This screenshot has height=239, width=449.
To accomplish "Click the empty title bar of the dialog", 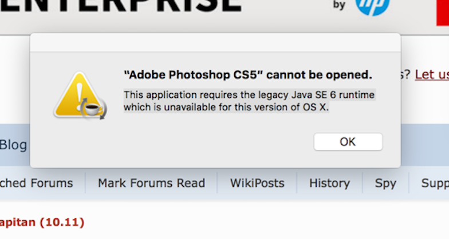I will point(215,42).
